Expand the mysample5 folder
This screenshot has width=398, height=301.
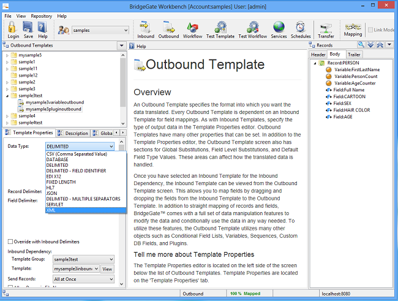click(7, 55)
